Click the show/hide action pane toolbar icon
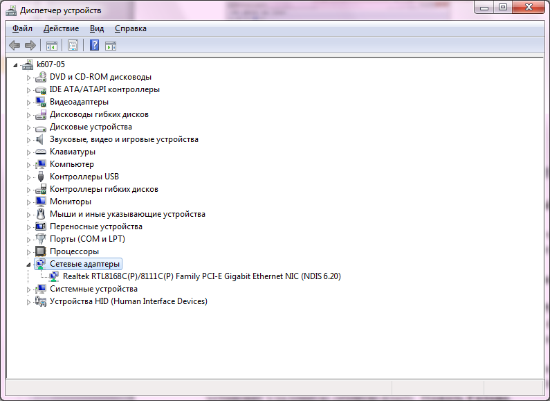The image size is (550, 401). (x=111, y=46)
